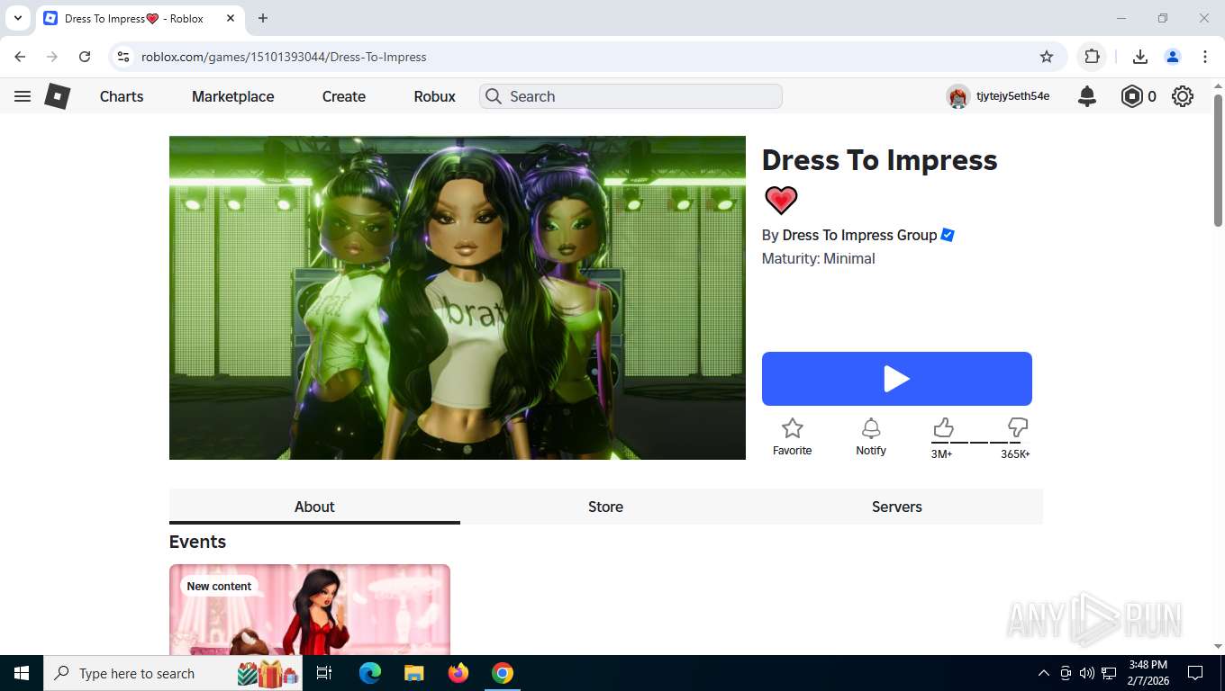1225x691 pixels.
Task: Open the New content event card
Action: [310, 610]
